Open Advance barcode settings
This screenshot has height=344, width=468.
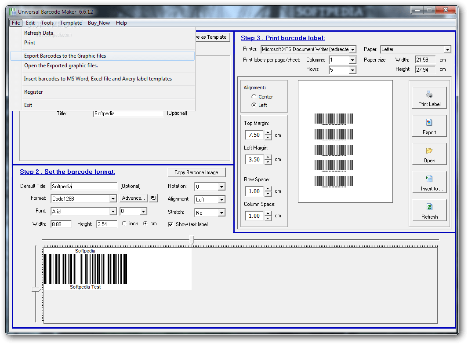point(133,198)
